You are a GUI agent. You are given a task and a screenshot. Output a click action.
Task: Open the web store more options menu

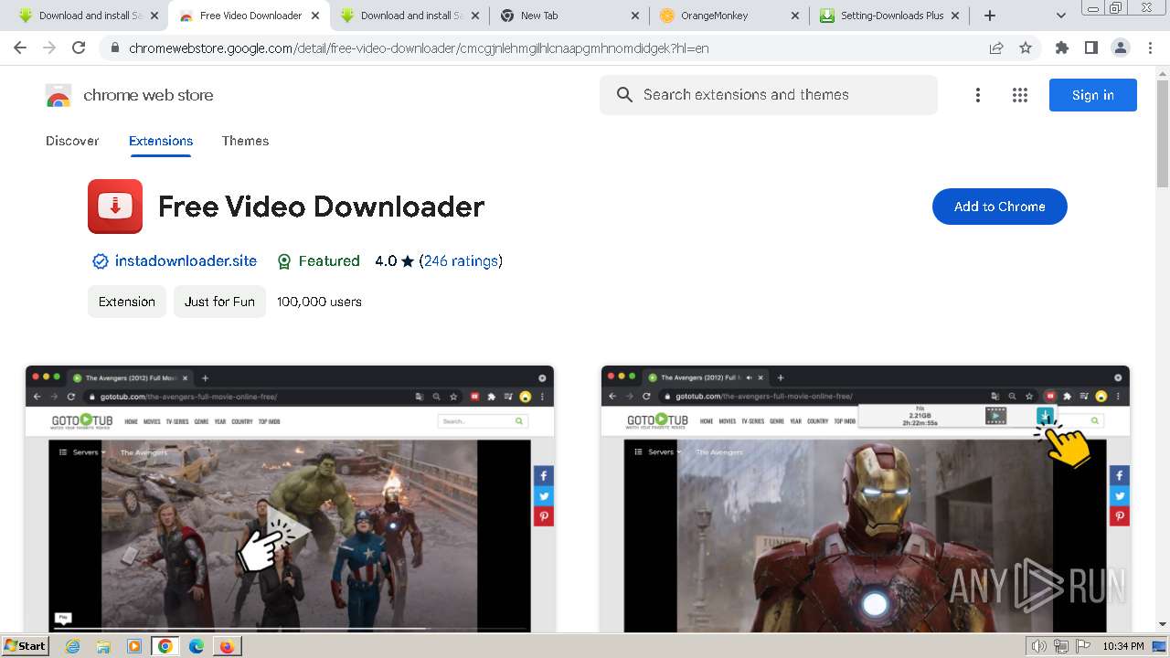tap(978, 95)
